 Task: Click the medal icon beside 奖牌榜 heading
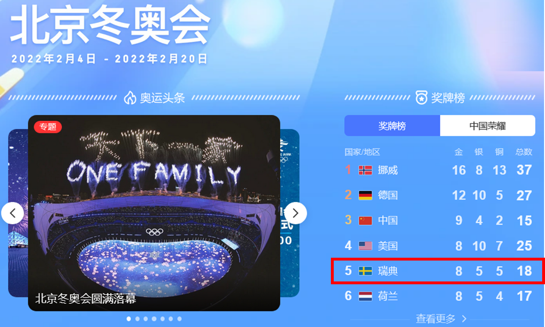click(x=421, y=98)
